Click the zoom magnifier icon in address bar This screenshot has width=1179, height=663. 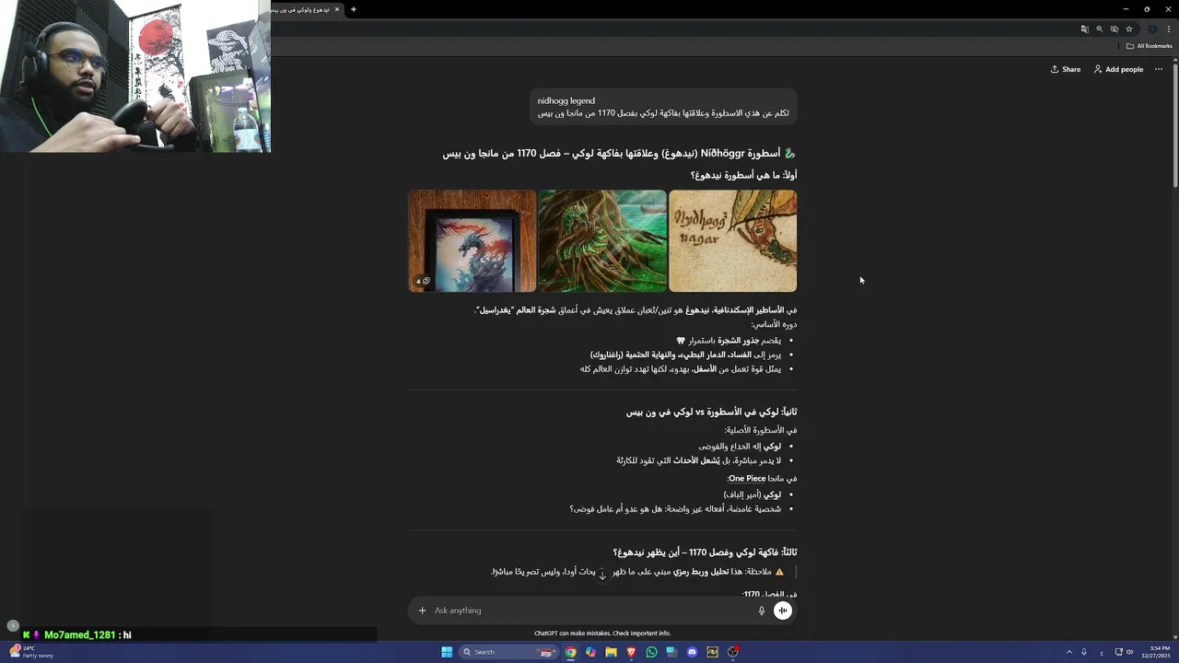[x=1099, y=29]
